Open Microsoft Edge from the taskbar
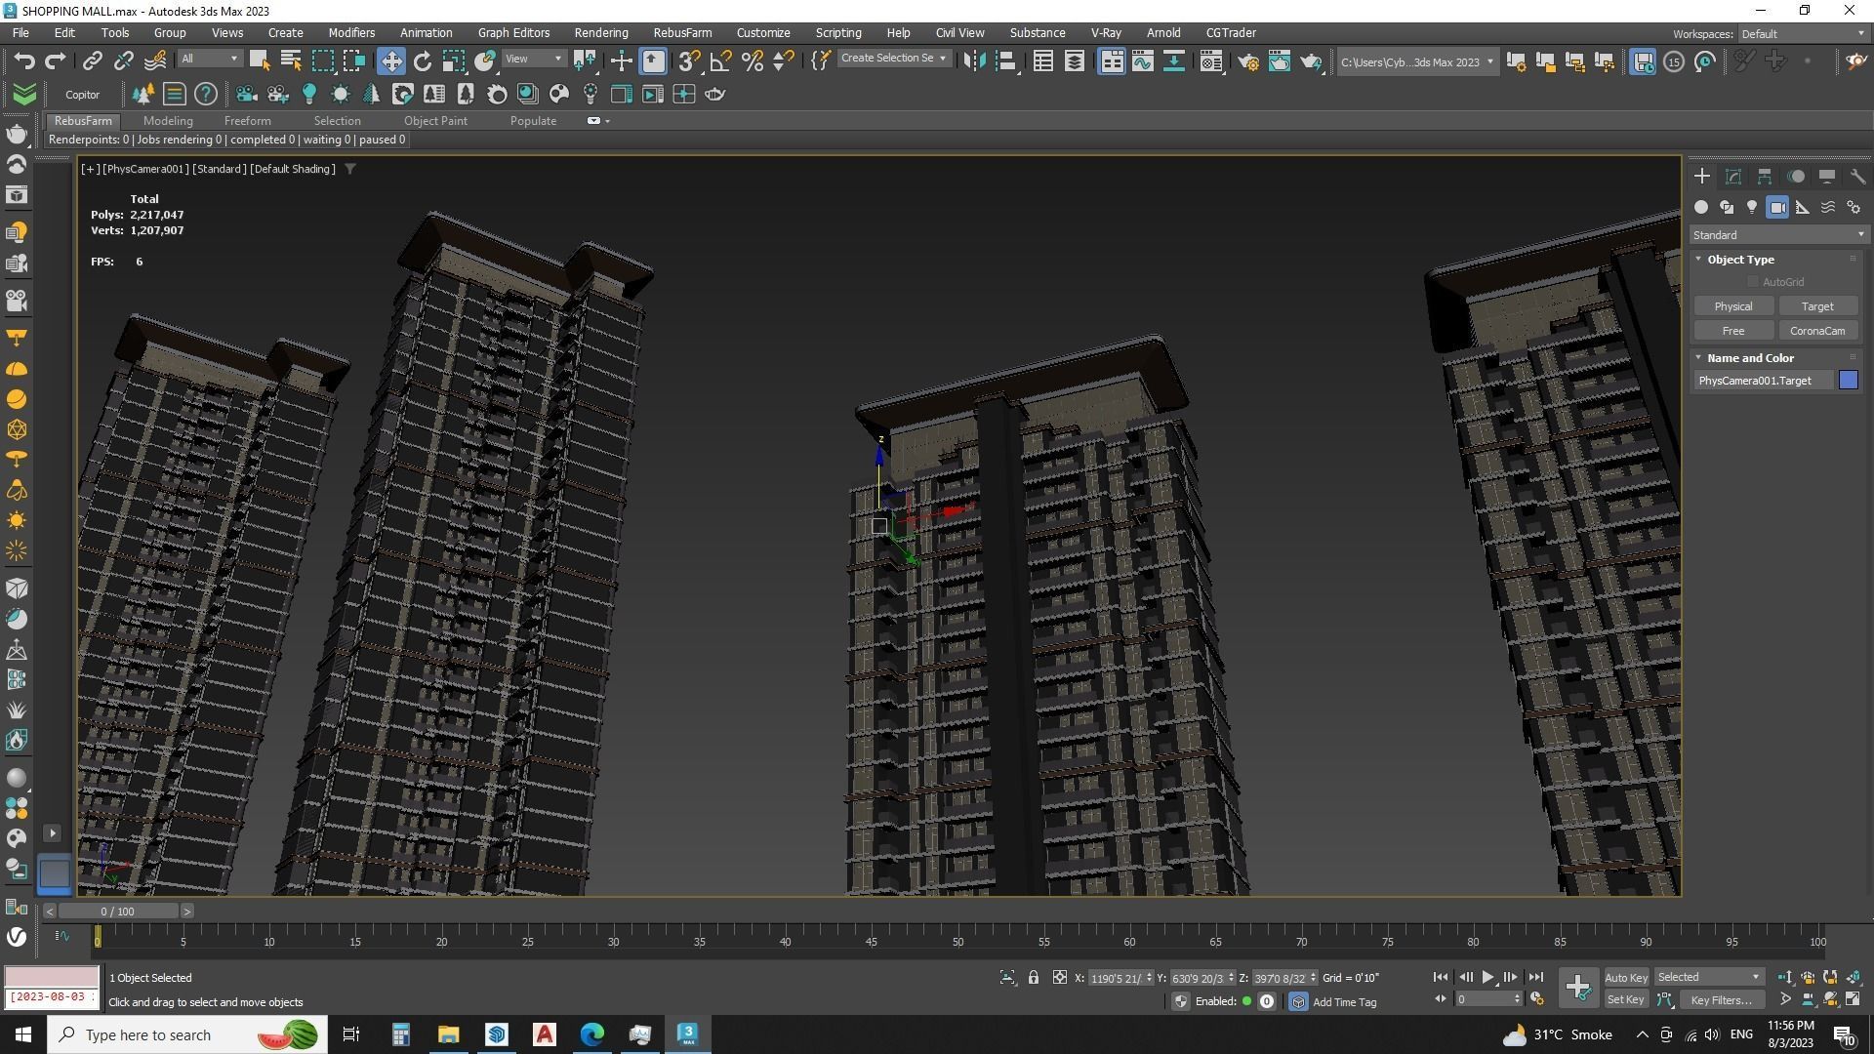 [x=592, y=1034]
